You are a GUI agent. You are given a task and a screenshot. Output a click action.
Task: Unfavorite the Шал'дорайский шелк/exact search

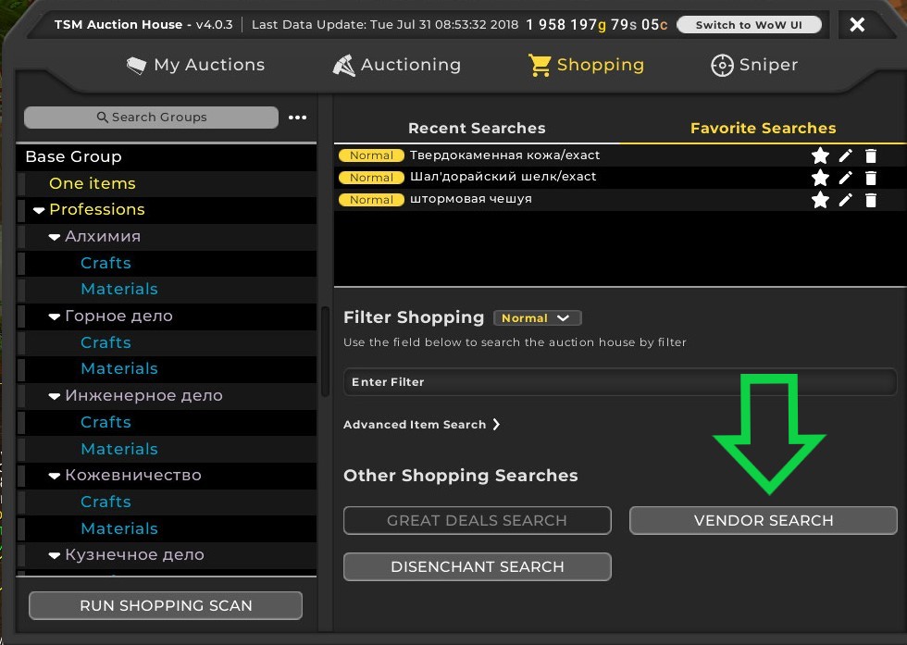[x=820, y=178]
